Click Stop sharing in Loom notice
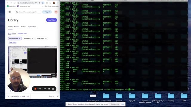This screenshot has width=191, height=107. tap(115, 104)
